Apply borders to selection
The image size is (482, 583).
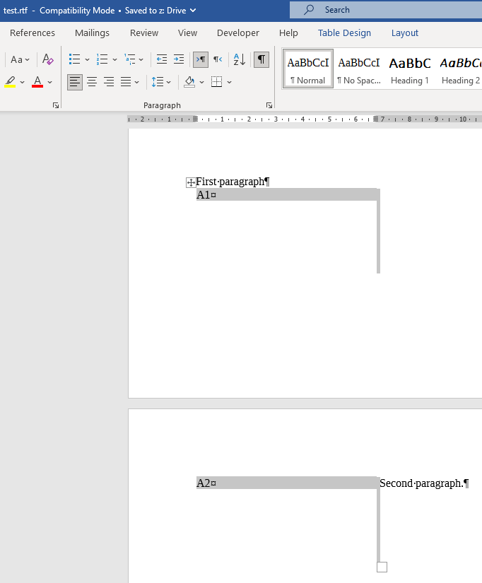[216, 82]
